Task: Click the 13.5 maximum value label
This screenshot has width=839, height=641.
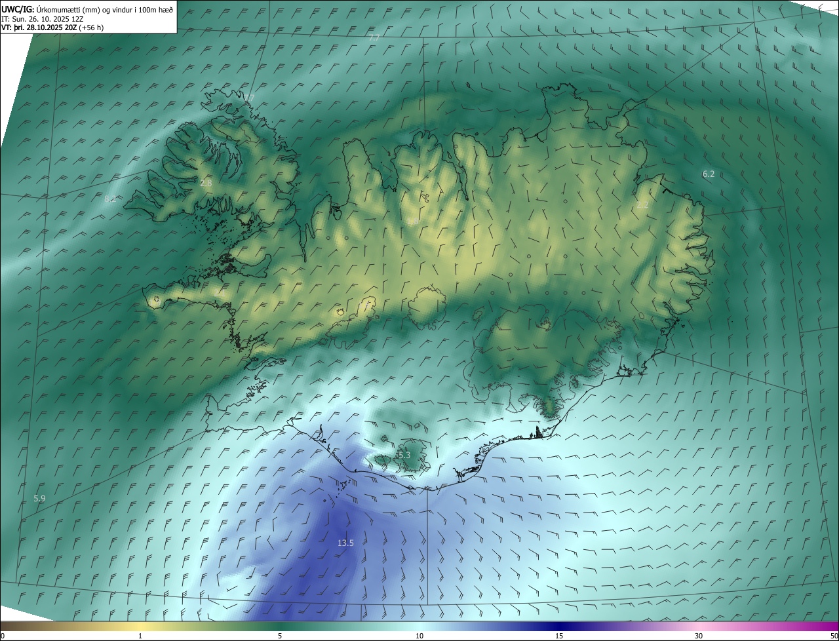Action: coord(345,543)
